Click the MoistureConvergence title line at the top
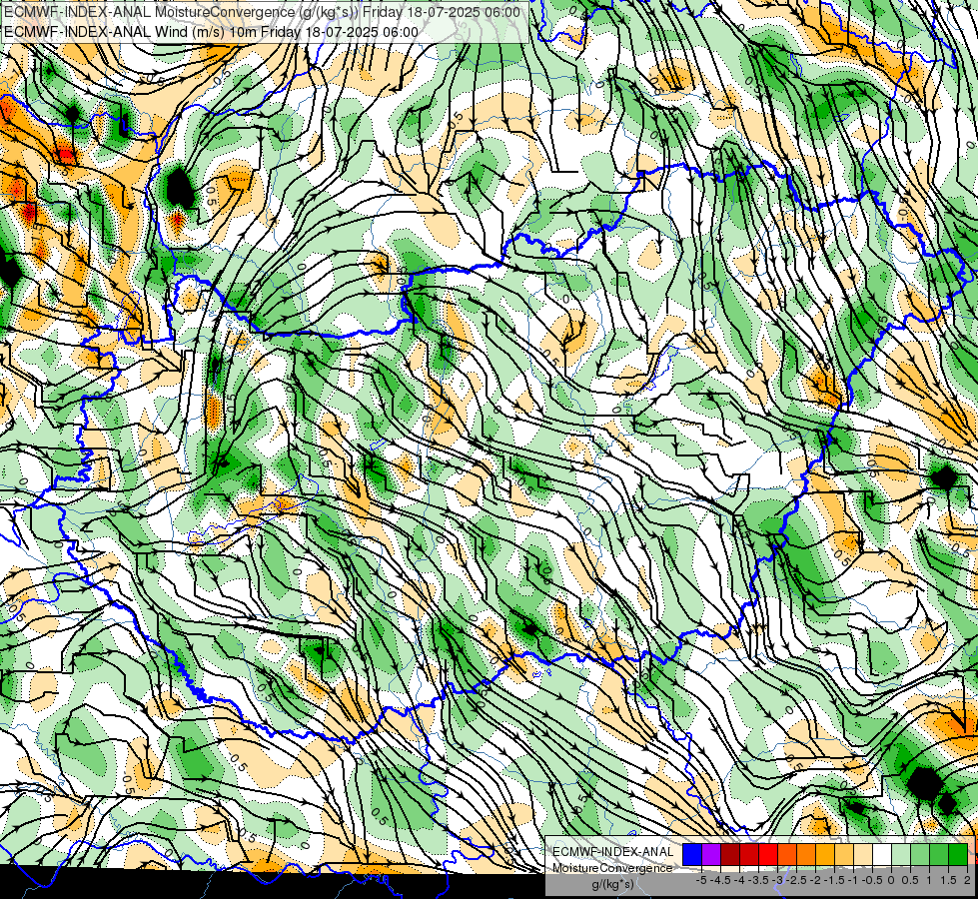978x899 pixels. click(x=262, y=12)
